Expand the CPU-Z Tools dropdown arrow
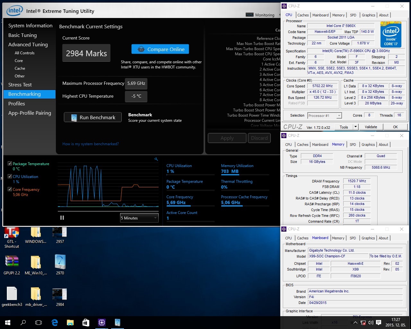Image resolution: width=411 pixels, height=329 pixels. pos(355,127)
